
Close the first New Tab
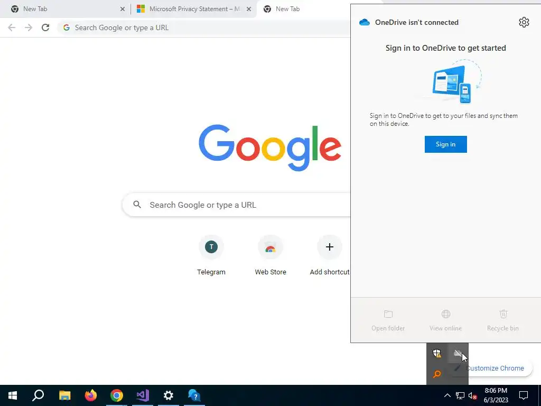tap(123, 9)
